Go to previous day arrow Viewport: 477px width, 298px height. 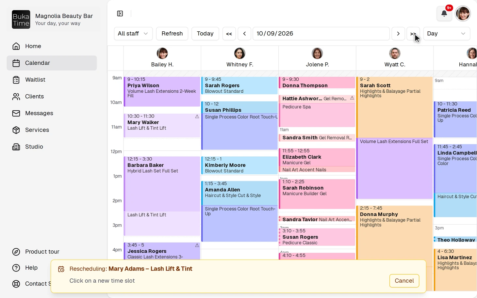click(x=244, y=34)
